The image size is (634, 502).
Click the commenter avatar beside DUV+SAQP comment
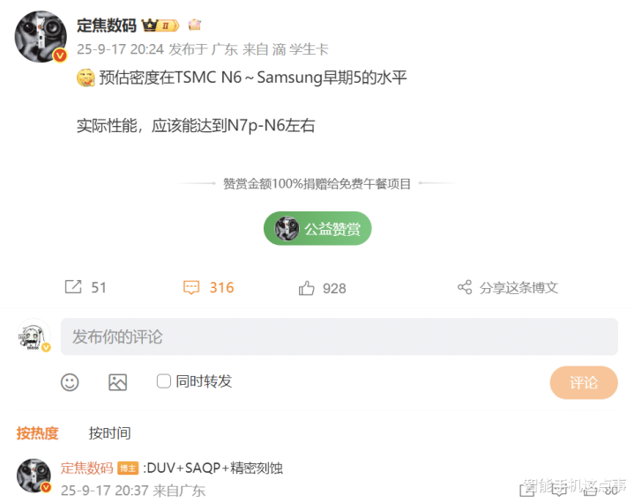34,476
